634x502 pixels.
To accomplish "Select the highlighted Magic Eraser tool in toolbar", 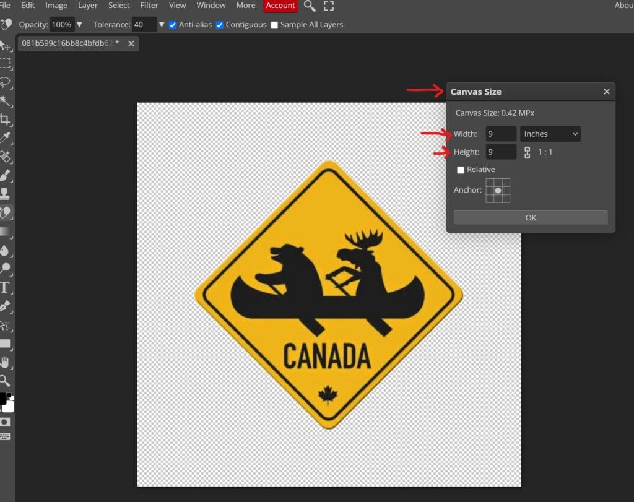I will coord(5,212).
